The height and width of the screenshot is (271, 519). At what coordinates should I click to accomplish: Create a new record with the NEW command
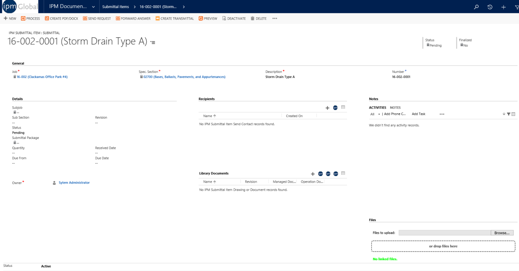point(10,18)
